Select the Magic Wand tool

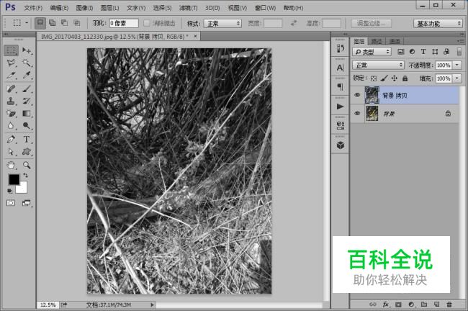(x=27, y=63)
